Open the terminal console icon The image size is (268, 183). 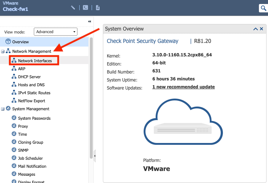tap(85, 7)
